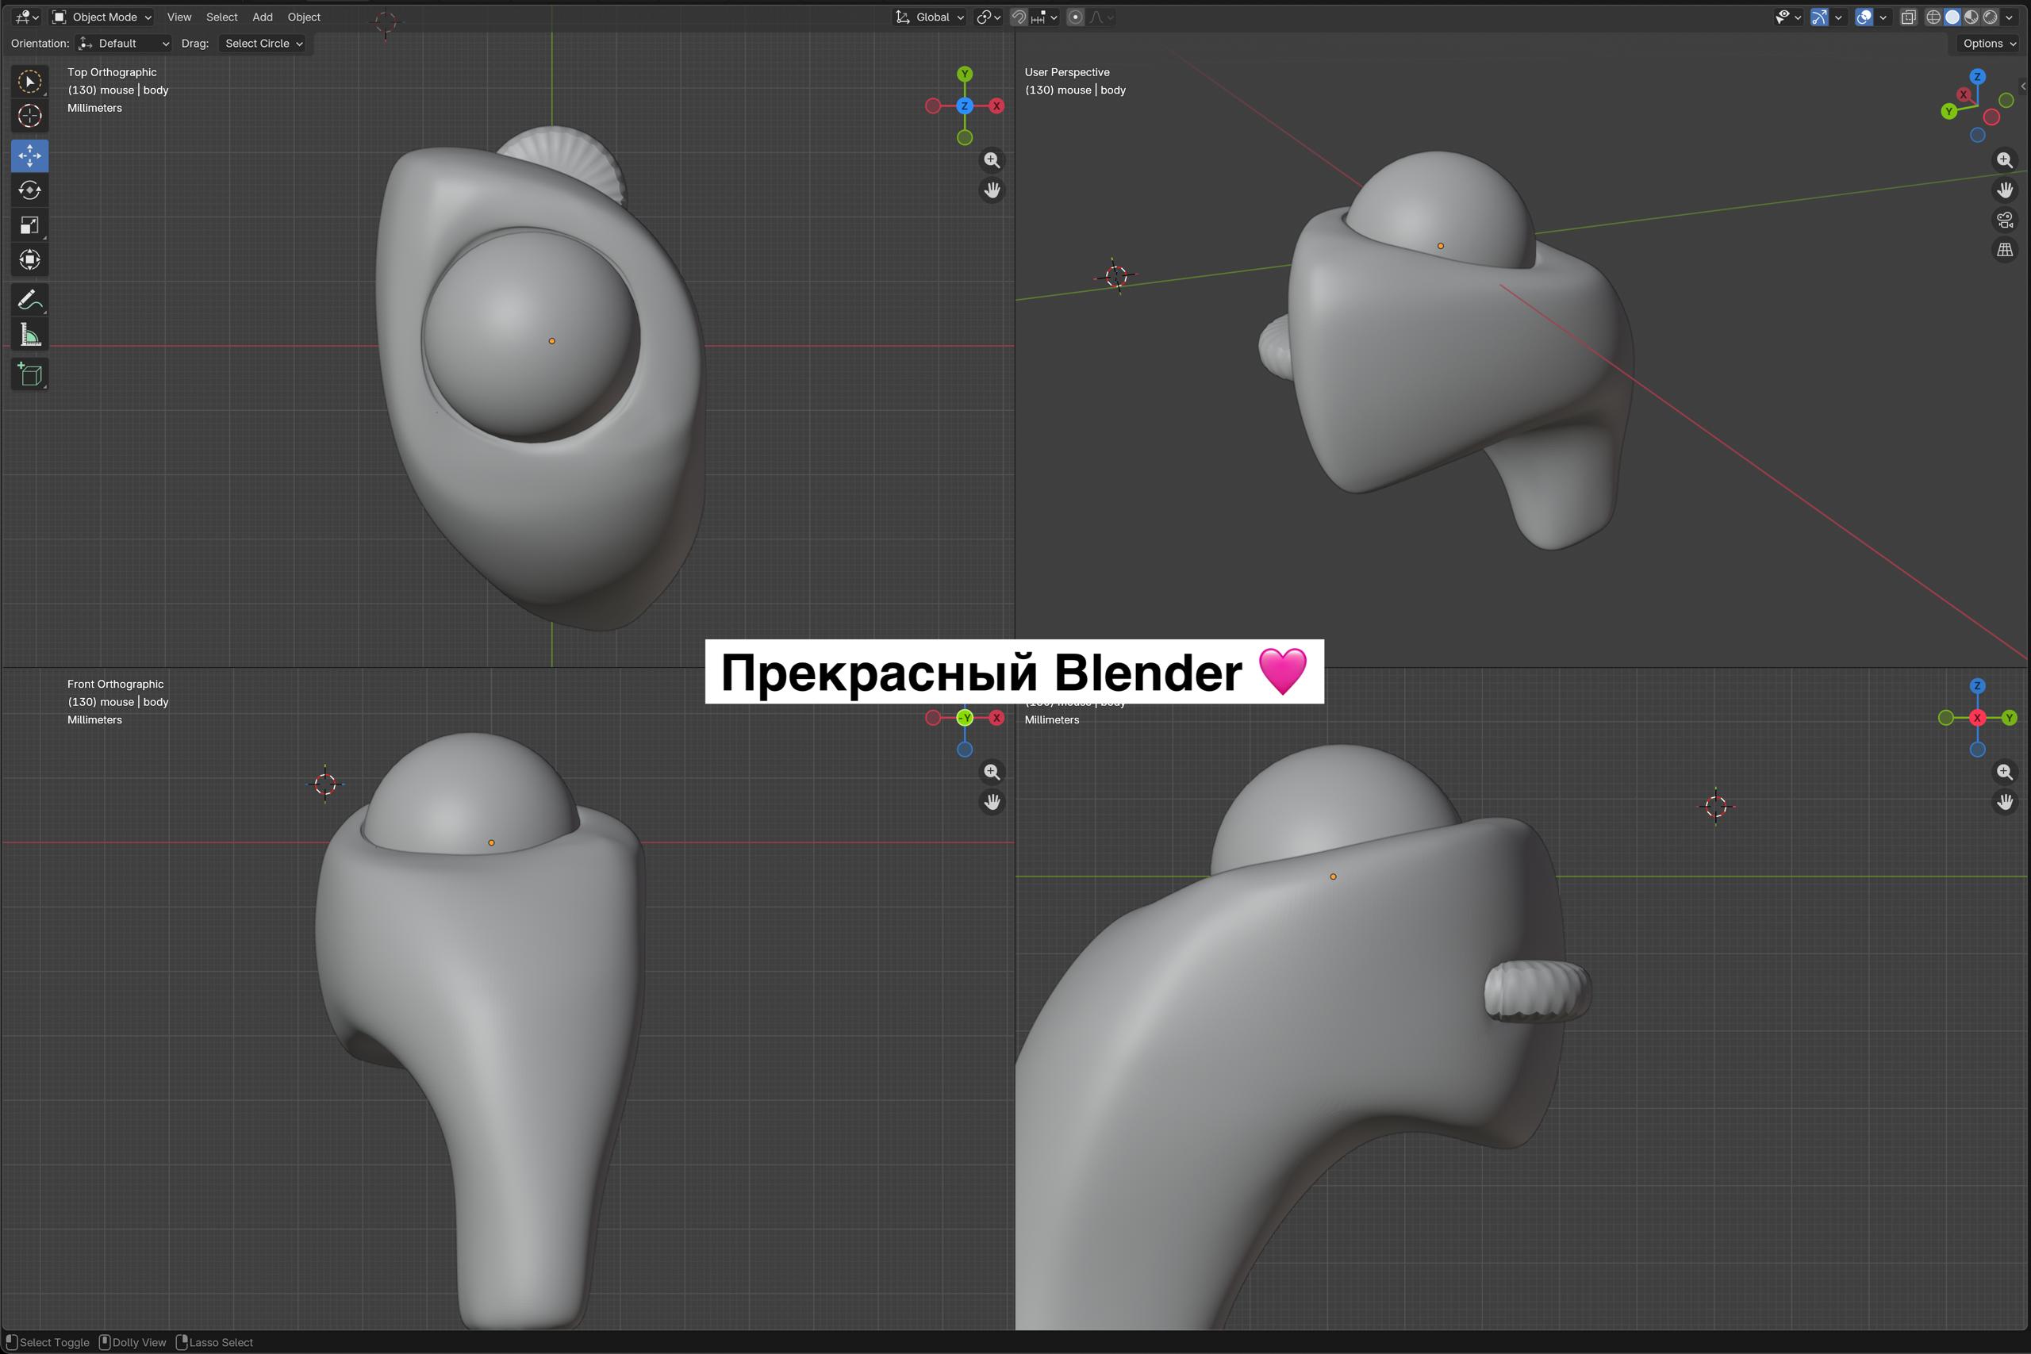The width and height of the screenshot is (2031, 1354).
Task: Open the Object menu
Action: point(304,17)
